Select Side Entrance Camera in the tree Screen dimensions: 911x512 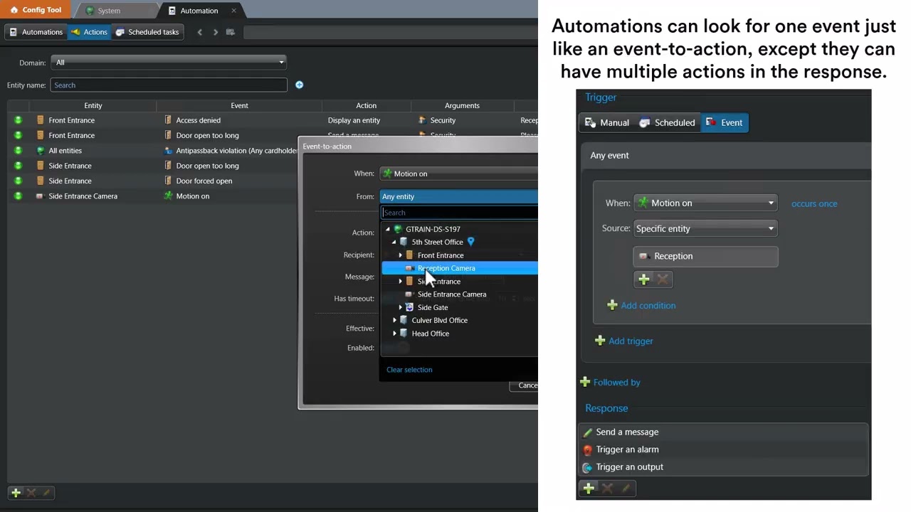point(452,294)
